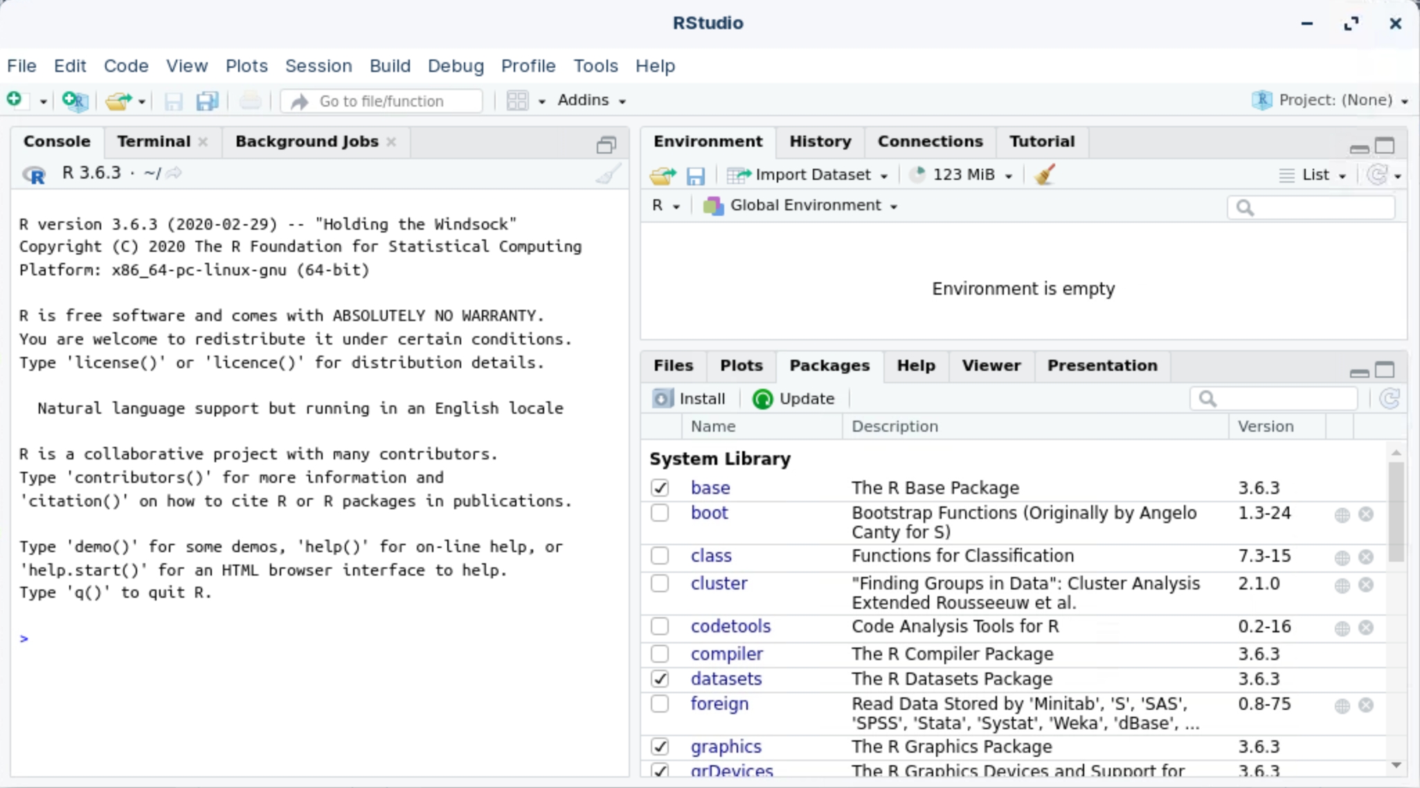Clear environment objects with the broom icon

tap(1045, 174)
